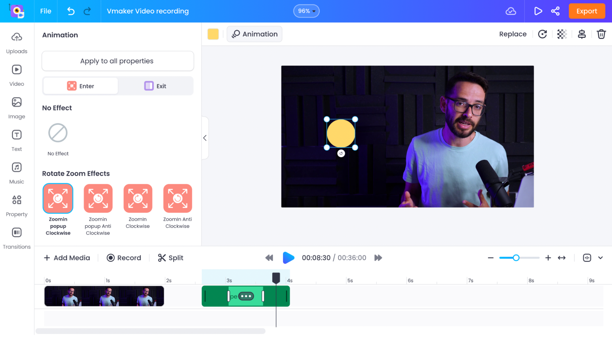Click the checkerboard background icon

[x=562, y=34]
